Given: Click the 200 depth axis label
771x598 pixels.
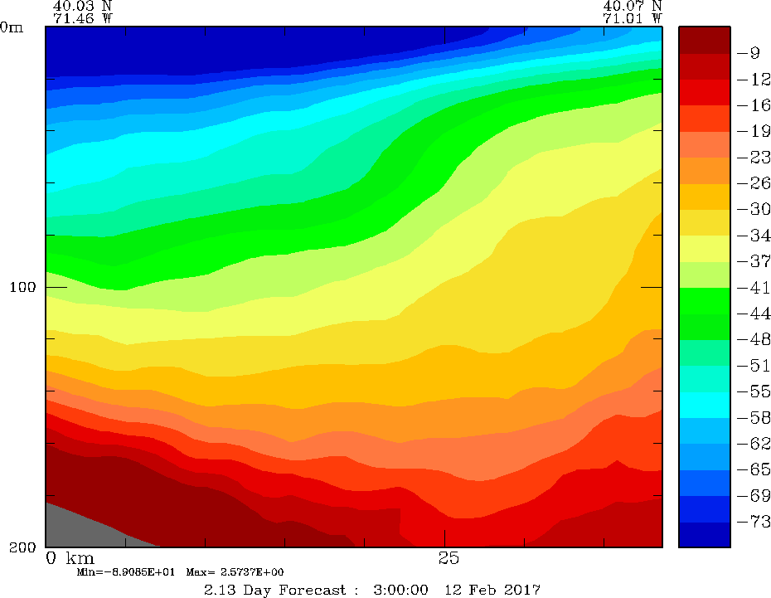Looking at the screenshot, I should 21,547.
